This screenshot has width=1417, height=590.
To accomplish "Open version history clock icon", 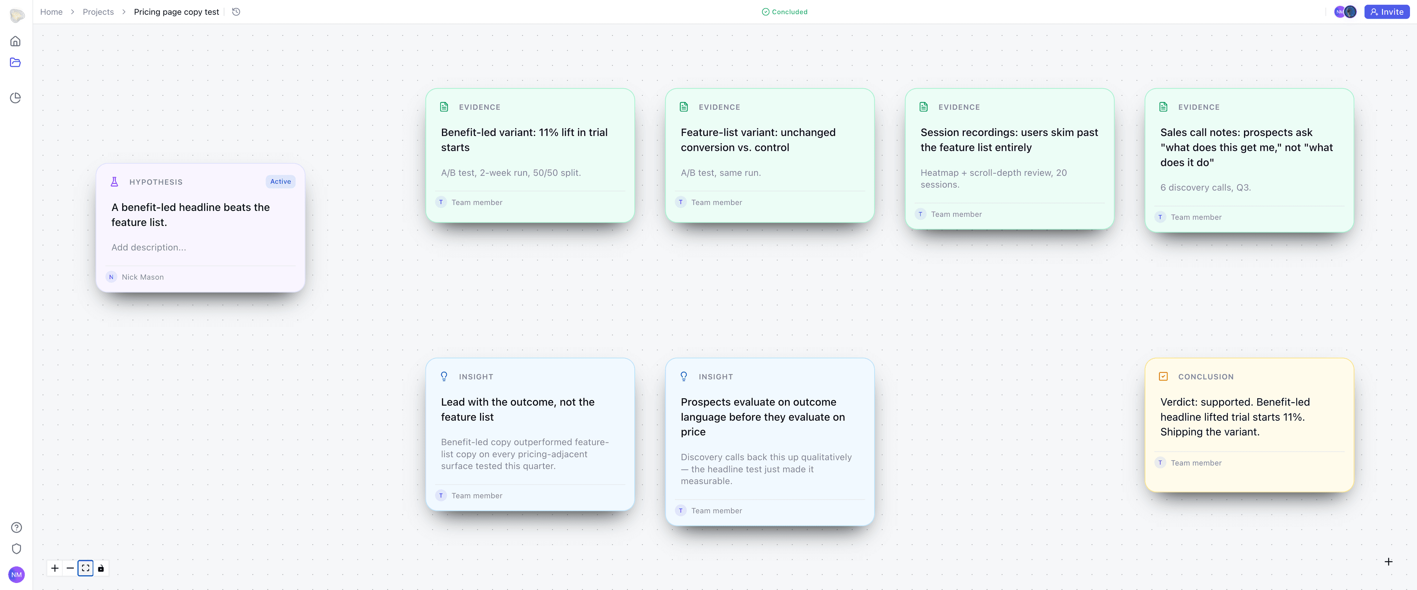I will [236, 11].
